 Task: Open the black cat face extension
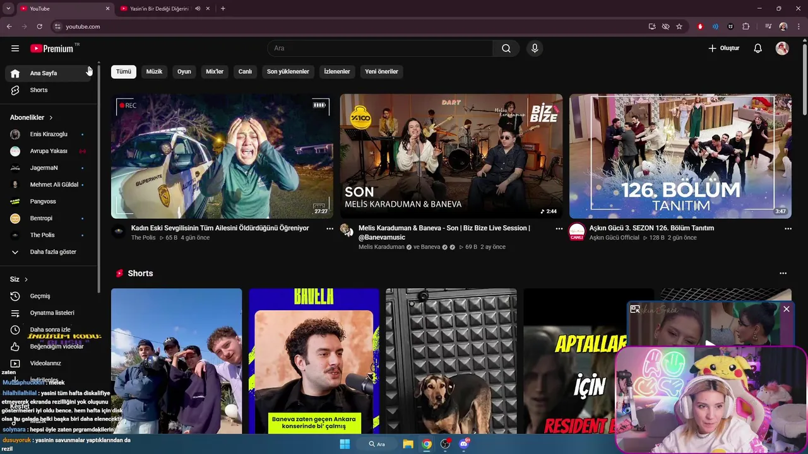click(731, 26)
